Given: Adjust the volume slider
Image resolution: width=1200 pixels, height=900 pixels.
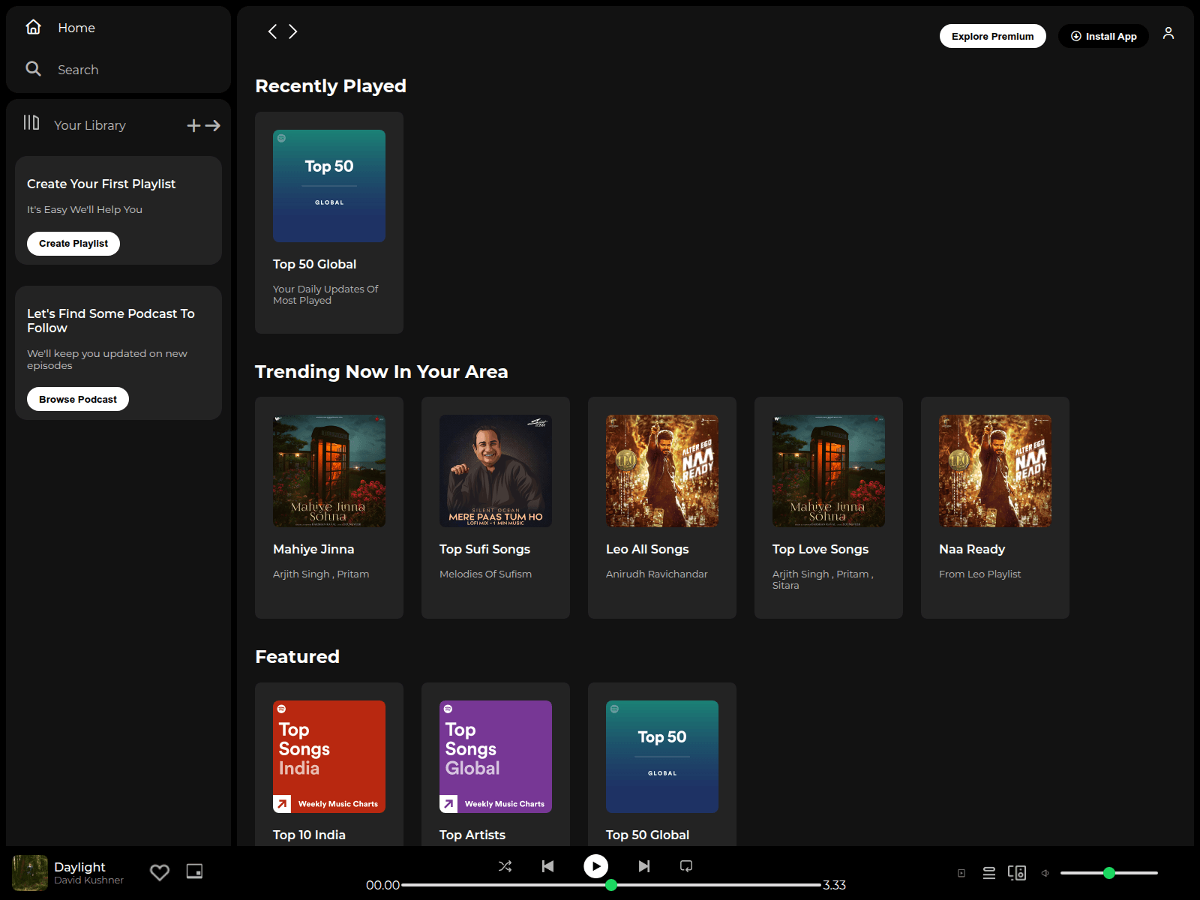Looking at the screenshot, I should 1109,873.
